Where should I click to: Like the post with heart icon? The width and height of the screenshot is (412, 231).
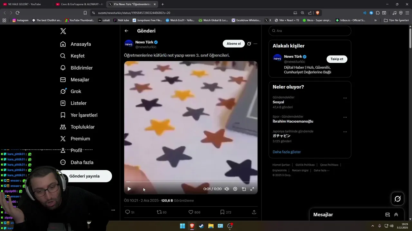click(191, 212)
